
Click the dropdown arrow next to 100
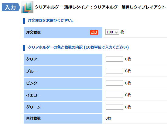click(117, 32)
